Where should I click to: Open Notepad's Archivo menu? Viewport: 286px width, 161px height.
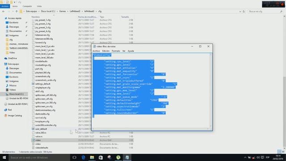coord(96,51)
